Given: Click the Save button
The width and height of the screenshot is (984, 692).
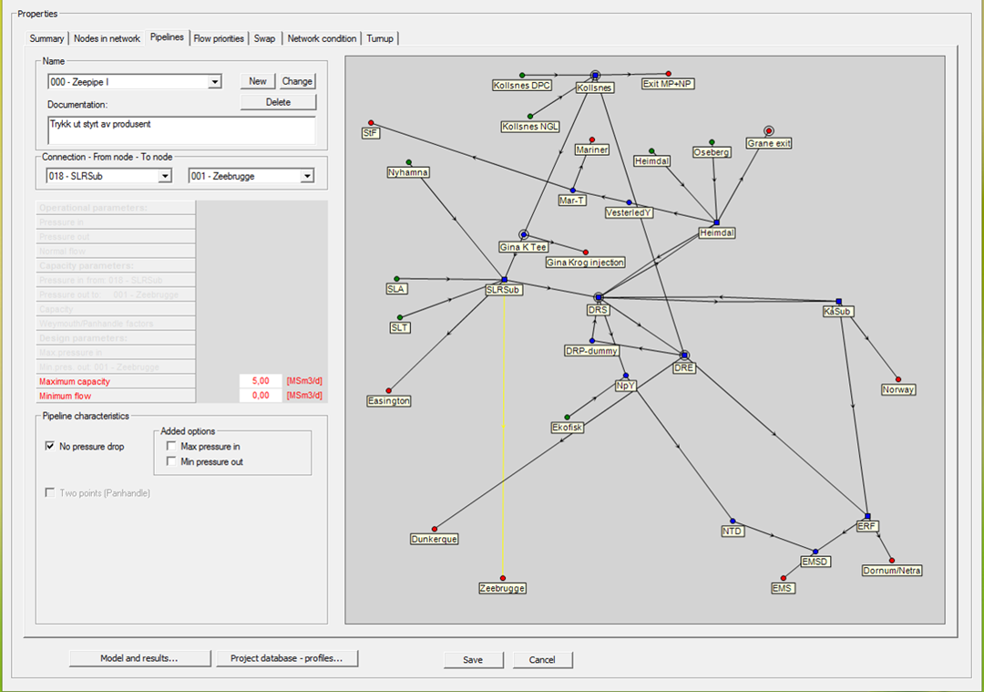Looking at the screenshot, I should pos(473,659).
